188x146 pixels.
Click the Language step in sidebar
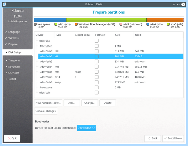click(x=14, y=32)
